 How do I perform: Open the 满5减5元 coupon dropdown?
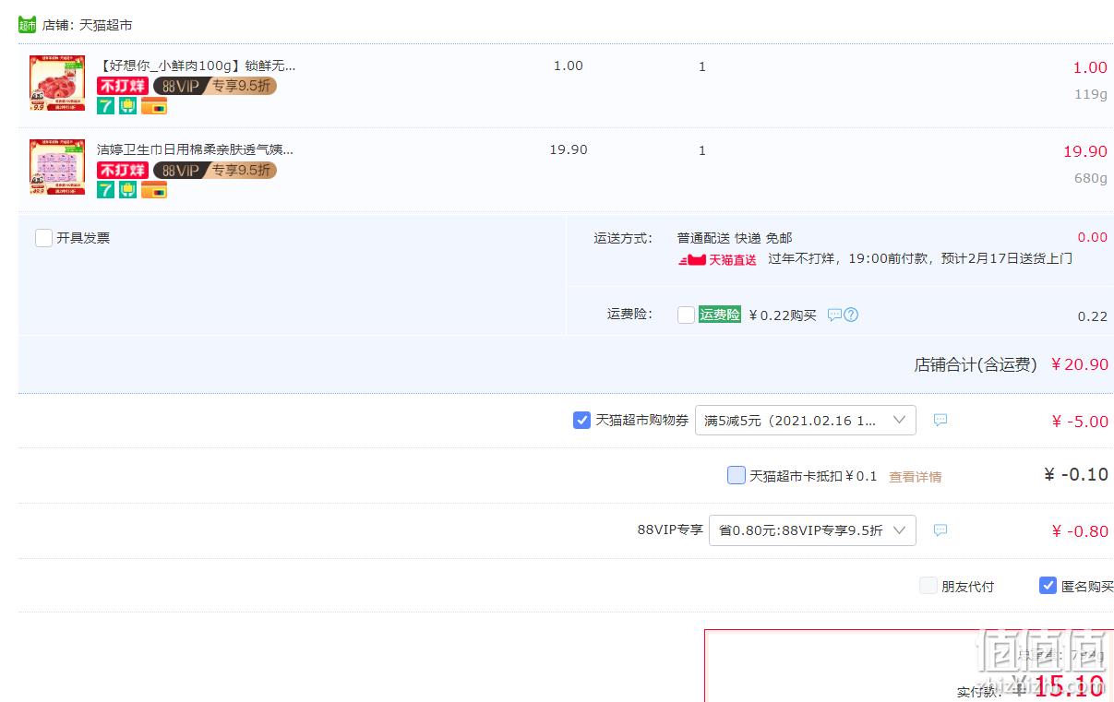pos(806,420)
